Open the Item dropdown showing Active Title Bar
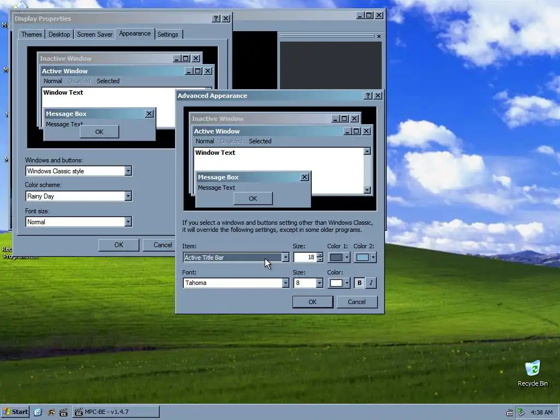The height and width of the screenshot is (420, 560). click(x=285, y=258)
